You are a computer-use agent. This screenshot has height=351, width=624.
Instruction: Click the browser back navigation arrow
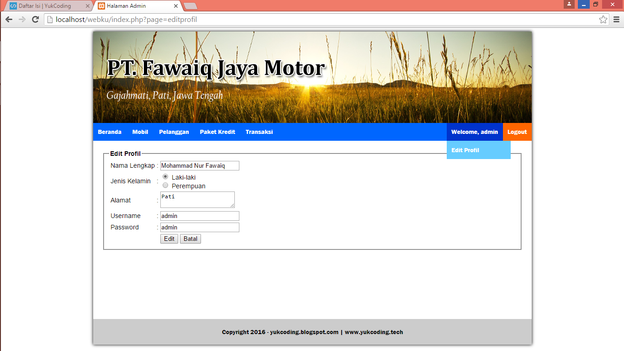tap(8, 19)
